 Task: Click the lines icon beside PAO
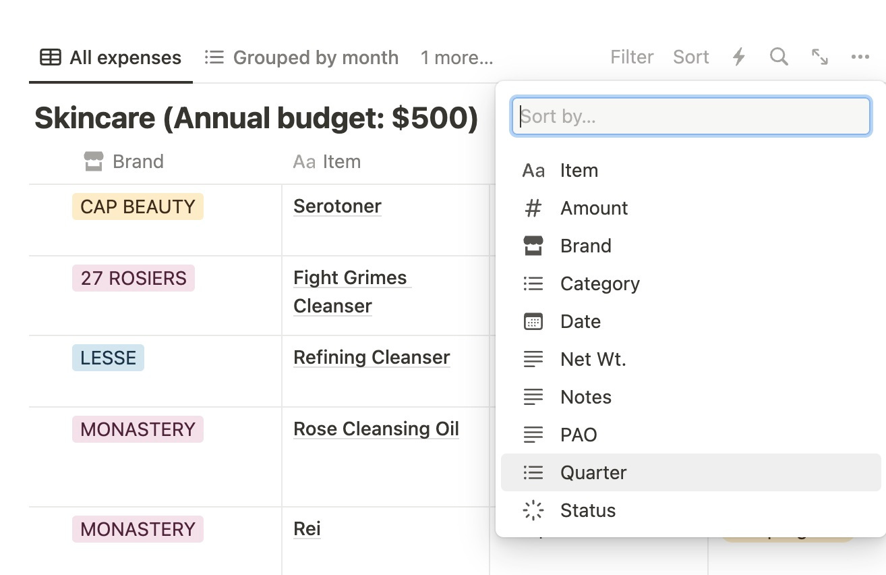tap(533, 435)
